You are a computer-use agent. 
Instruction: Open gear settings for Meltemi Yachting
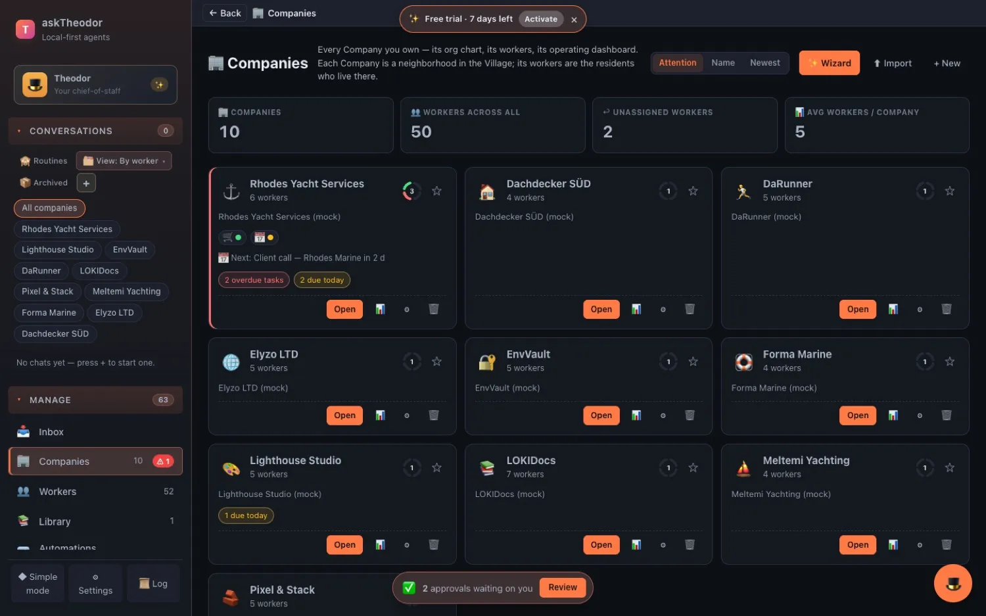[x=920, y=545]
